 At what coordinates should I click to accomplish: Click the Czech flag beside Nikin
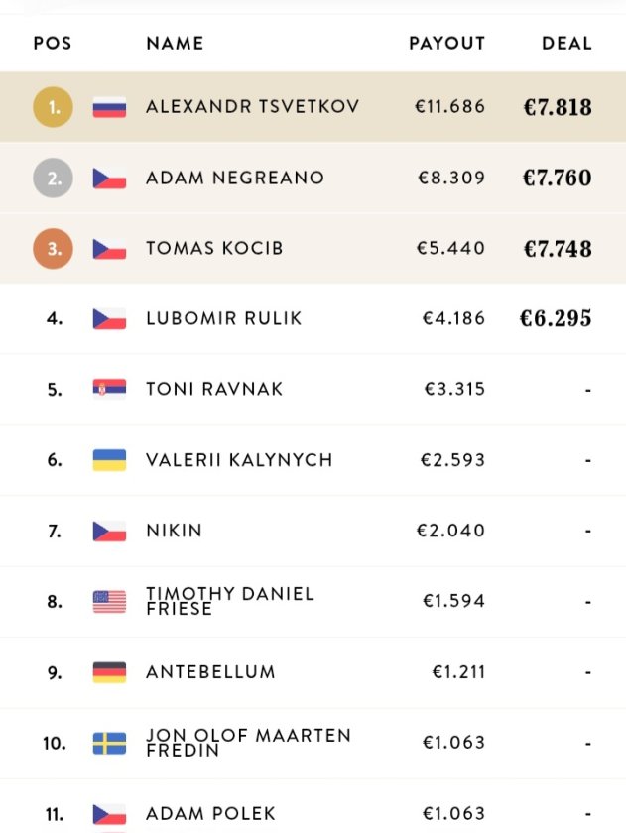click(109, 531)
